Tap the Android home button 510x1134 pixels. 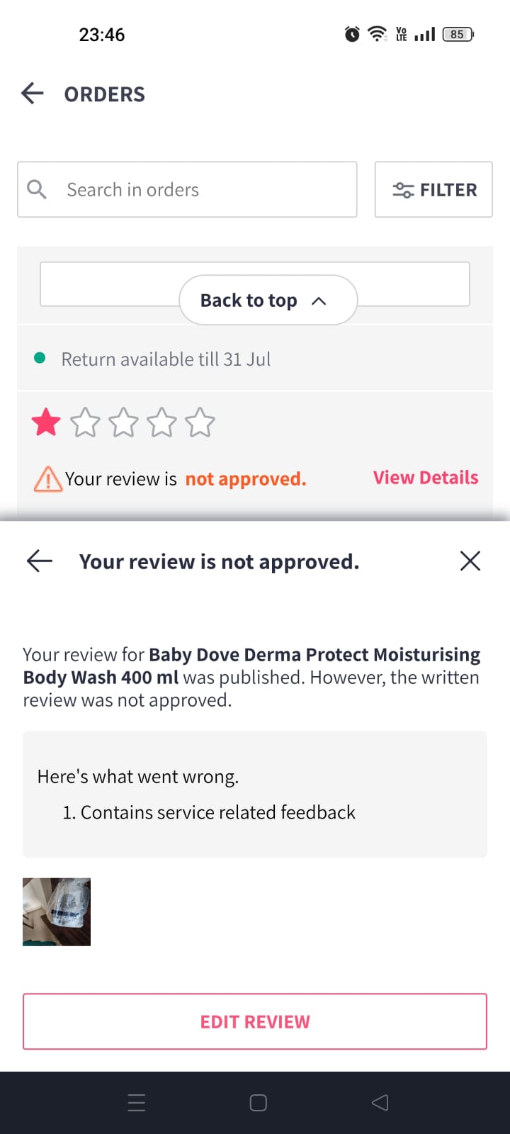point(259,1103)
